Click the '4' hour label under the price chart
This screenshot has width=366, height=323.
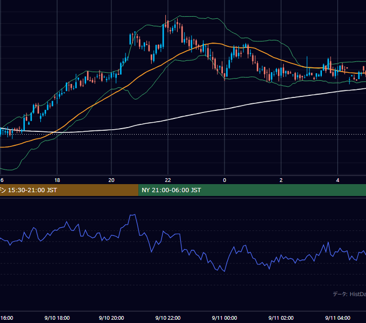tap(337, 180)
